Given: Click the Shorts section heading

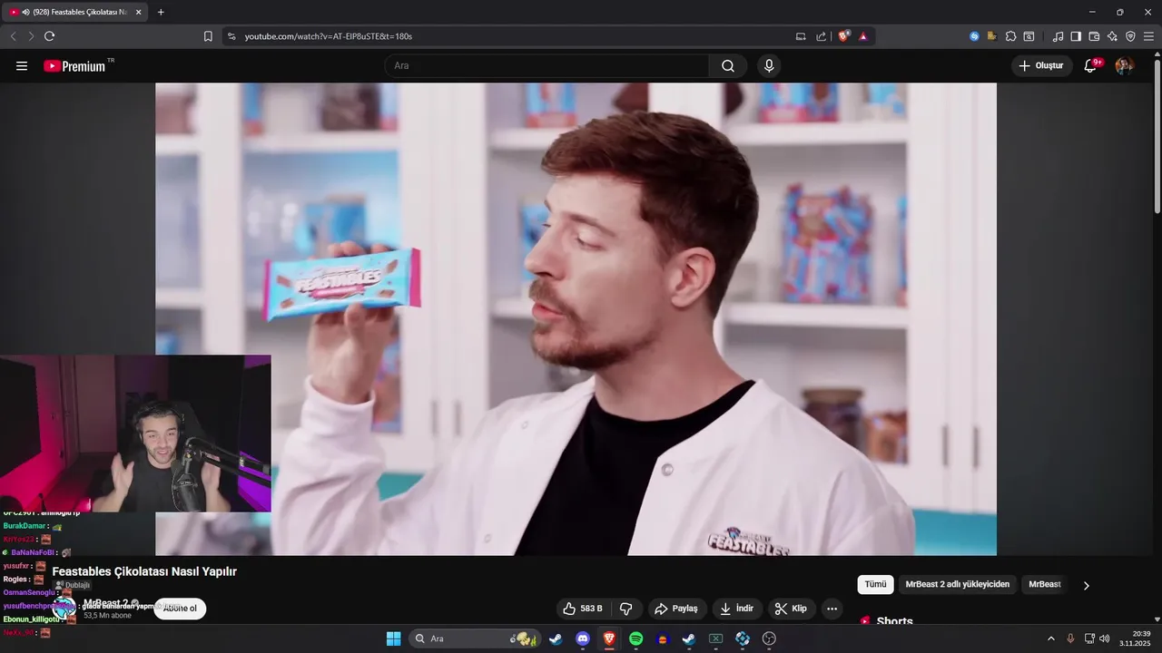Looking at the screenshot, I should click(894, 621).
